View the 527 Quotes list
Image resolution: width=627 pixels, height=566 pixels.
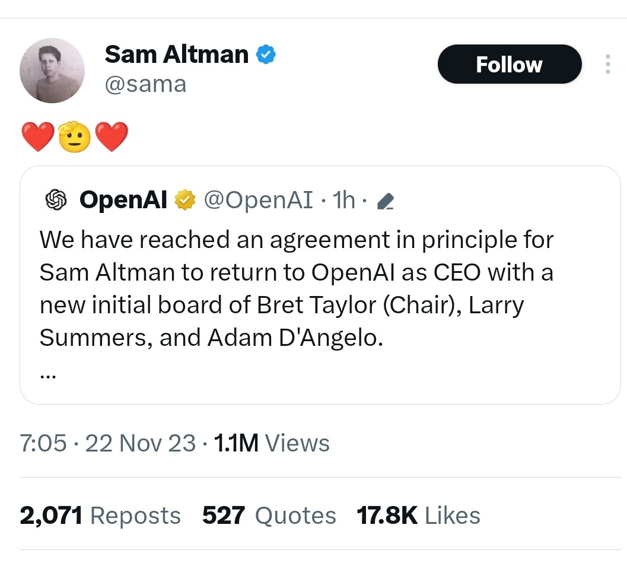269,515
